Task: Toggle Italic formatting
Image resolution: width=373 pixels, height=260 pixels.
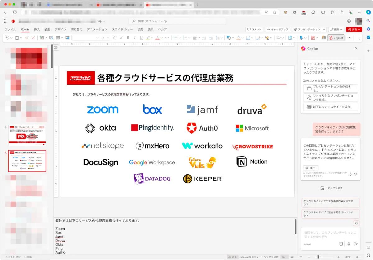Action: point(135,38)
